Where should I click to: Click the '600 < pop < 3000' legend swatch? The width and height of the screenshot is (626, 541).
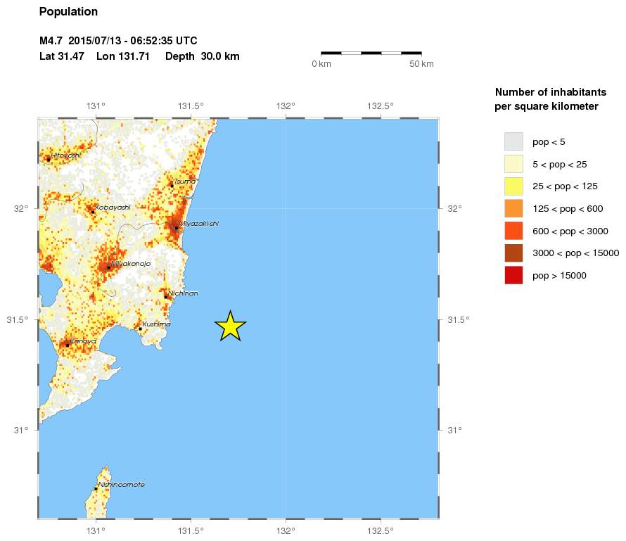(x=513, y=231)
